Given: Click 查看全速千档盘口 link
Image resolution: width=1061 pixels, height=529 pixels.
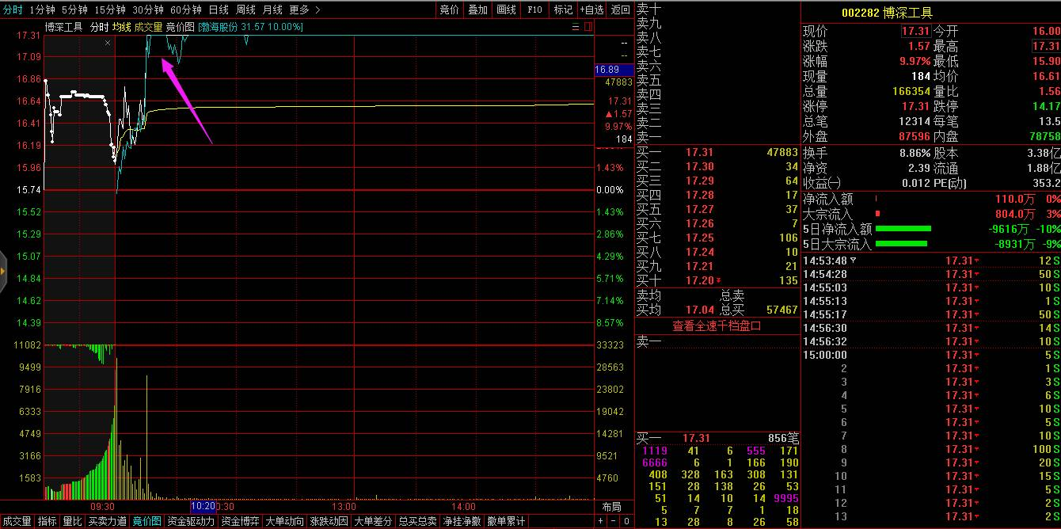Looking at the screenshot, I should 717,325.
